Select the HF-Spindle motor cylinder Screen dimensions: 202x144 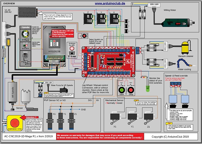pyautogui.click(x=13, y=92)
